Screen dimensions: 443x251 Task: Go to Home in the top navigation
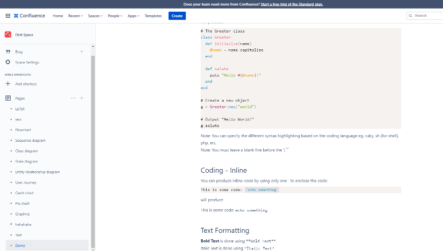58,16
